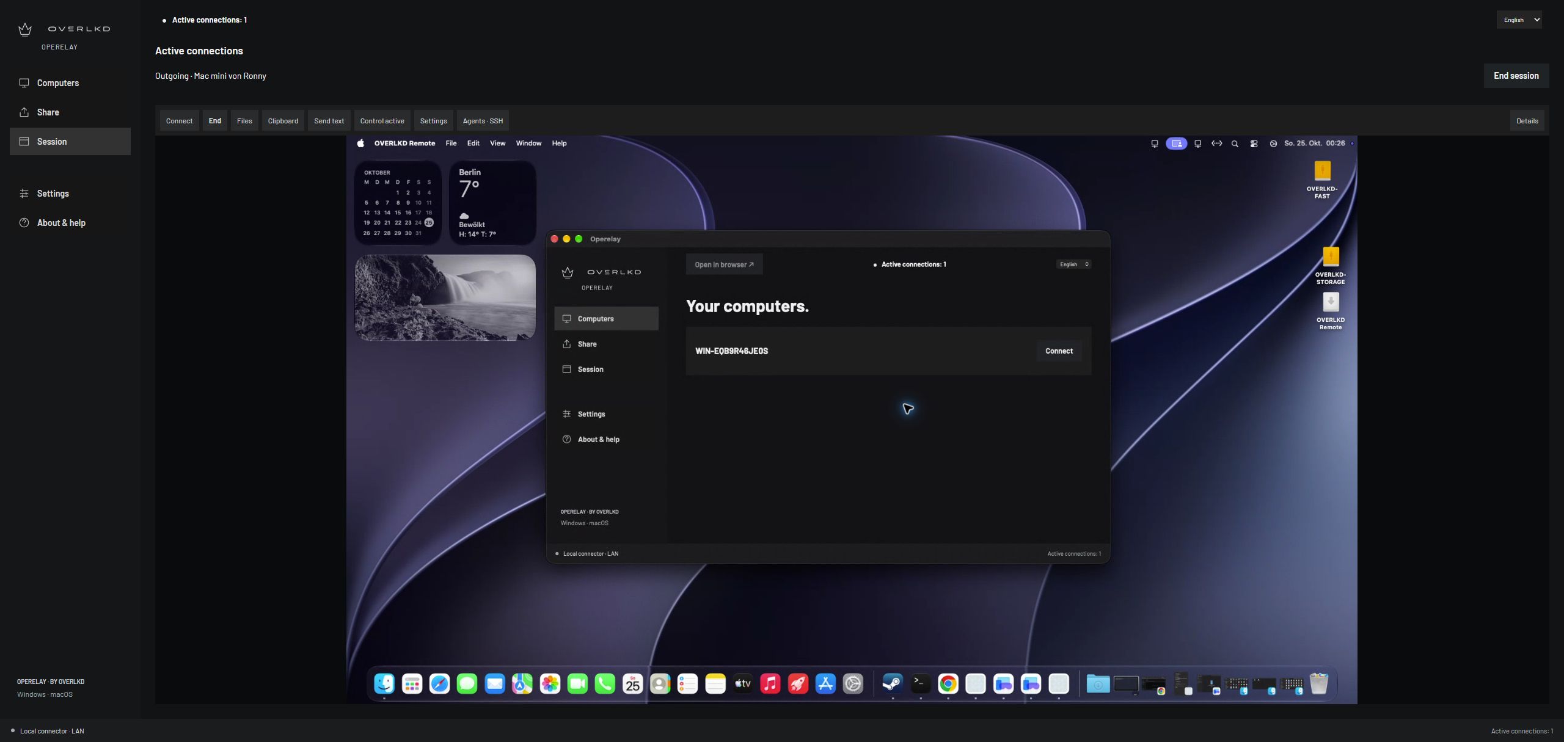Open Terminal from the remote dock
Screen dimensions: 1564x742
(x=920, y=683)
